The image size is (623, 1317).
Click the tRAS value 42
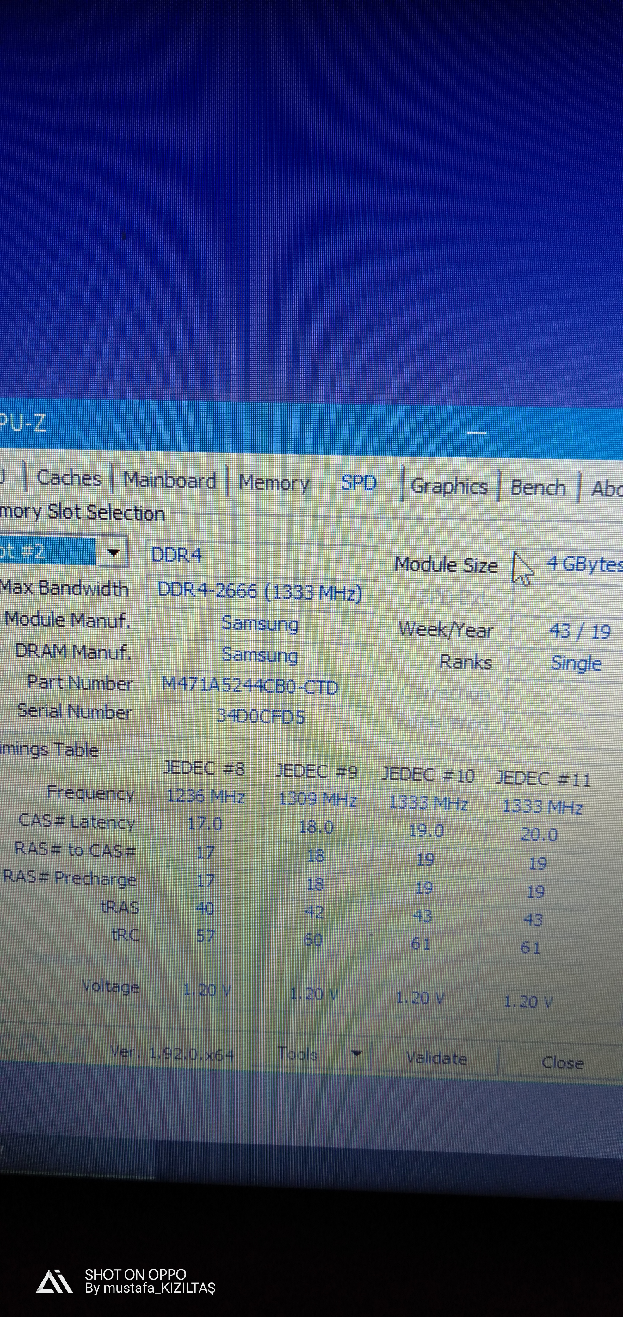coord(314,911)
